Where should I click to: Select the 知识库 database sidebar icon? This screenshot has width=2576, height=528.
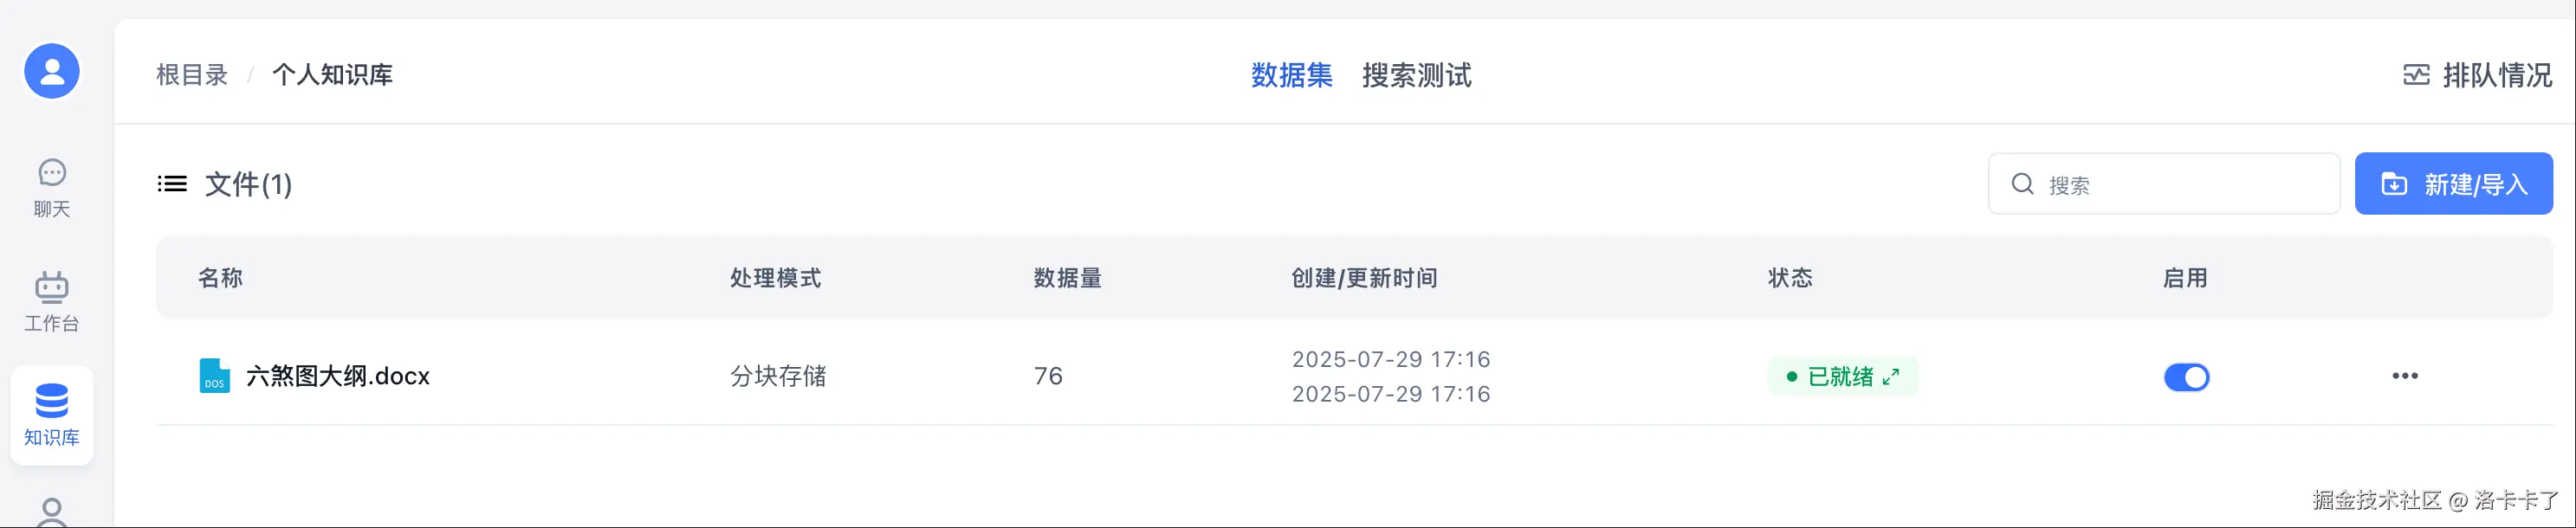pyautogui.click(x=52, y=401)
